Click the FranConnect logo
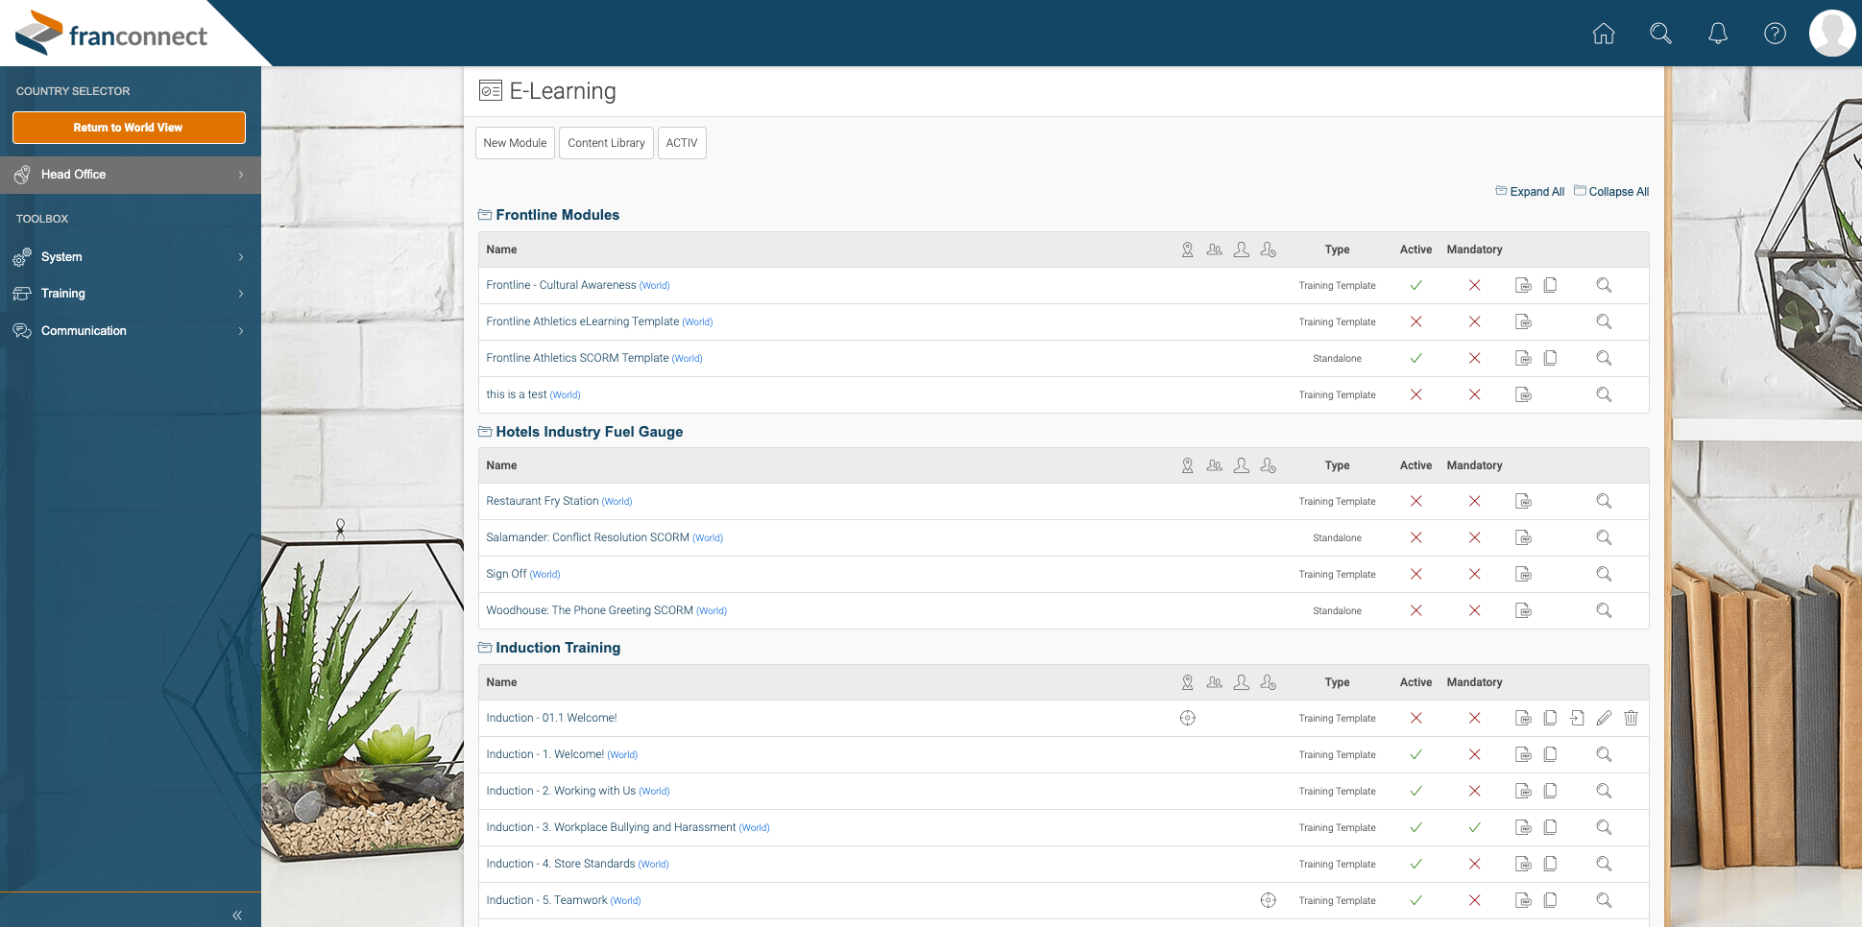Image resolution: width=1862 pixels, height=927 pixels. 111,34
